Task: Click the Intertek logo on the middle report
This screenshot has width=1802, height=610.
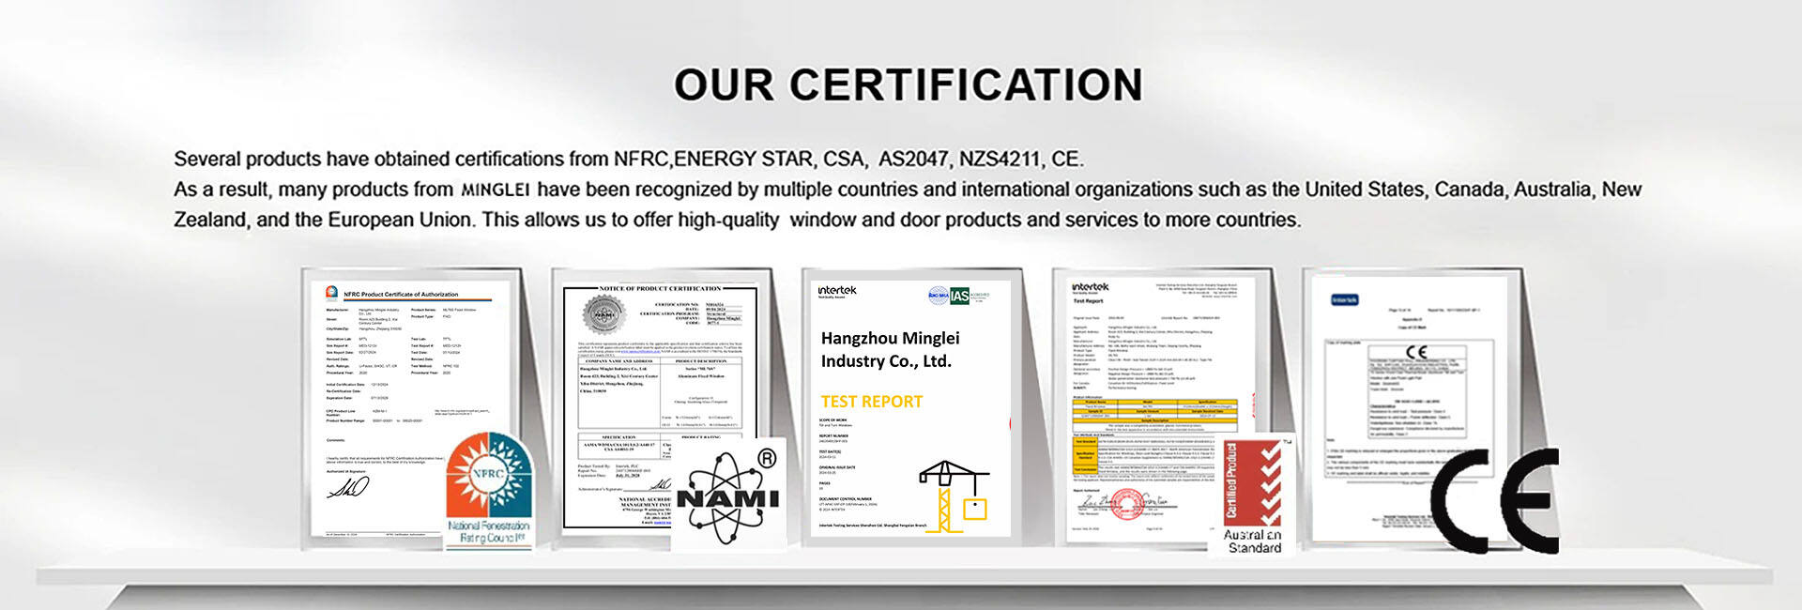Action: (836, 291)
